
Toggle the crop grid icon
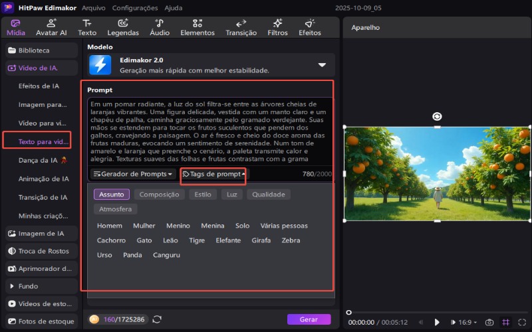505,322
